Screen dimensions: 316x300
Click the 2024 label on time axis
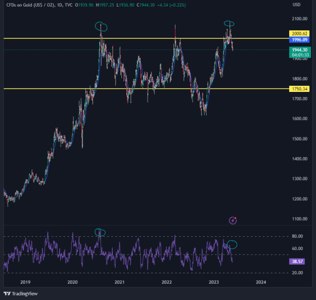click(x=261, y=282)
